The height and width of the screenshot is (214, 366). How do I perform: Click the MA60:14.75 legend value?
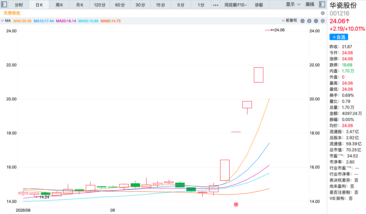[x=111, y=21]
